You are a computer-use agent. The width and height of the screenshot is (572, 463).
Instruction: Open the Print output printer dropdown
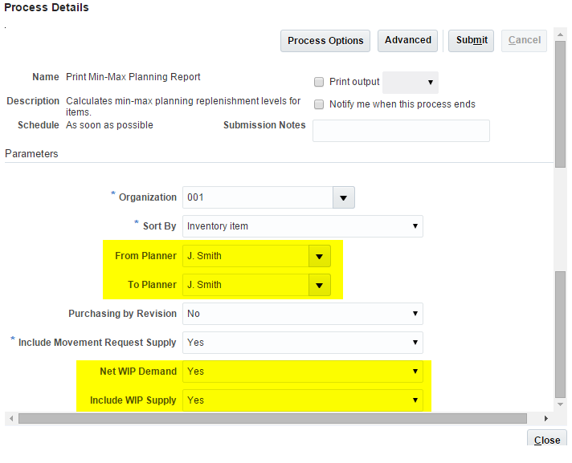[411, 82]
